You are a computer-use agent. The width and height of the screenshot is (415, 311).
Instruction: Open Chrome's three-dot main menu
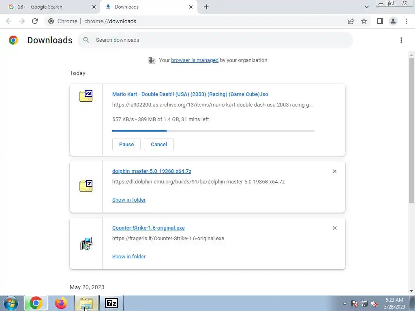406,21
